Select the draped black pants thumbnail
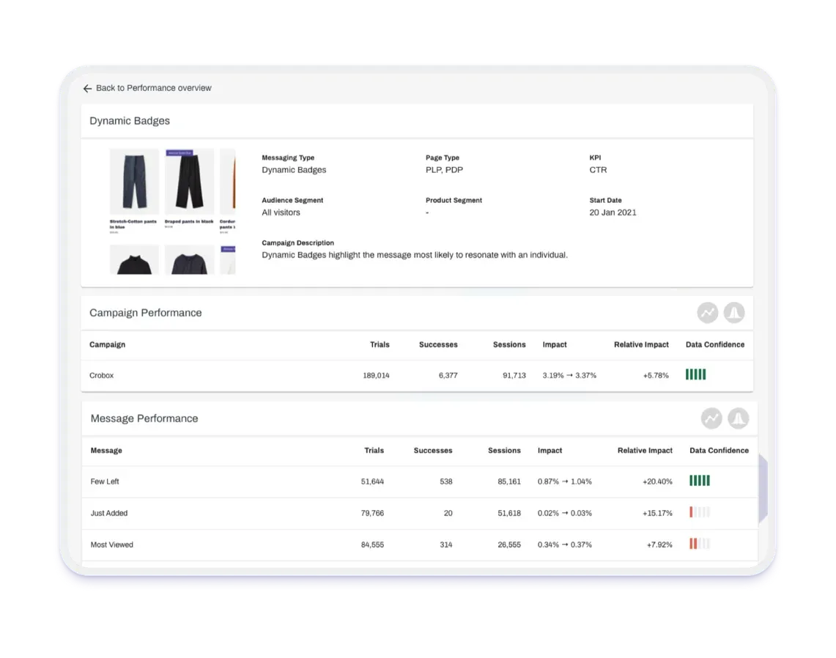Screen dimensions: 836x658 point(189,181)
